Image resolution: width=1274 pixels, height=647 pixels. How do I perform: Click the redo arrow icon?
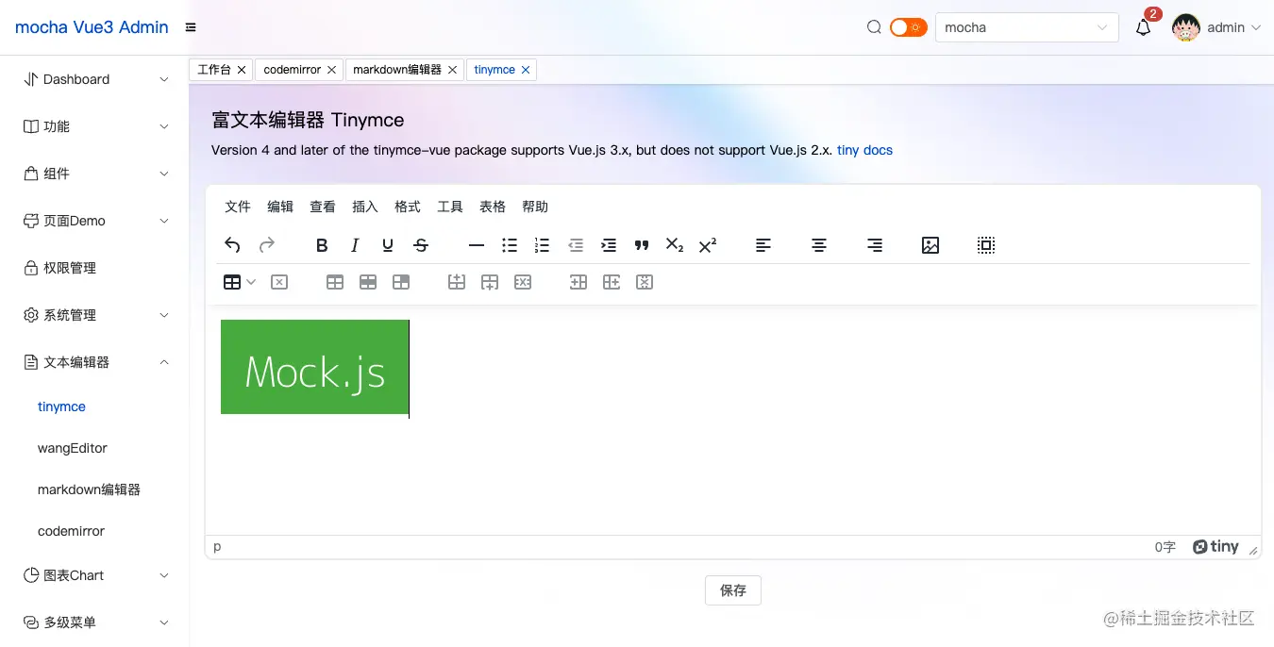267,245
